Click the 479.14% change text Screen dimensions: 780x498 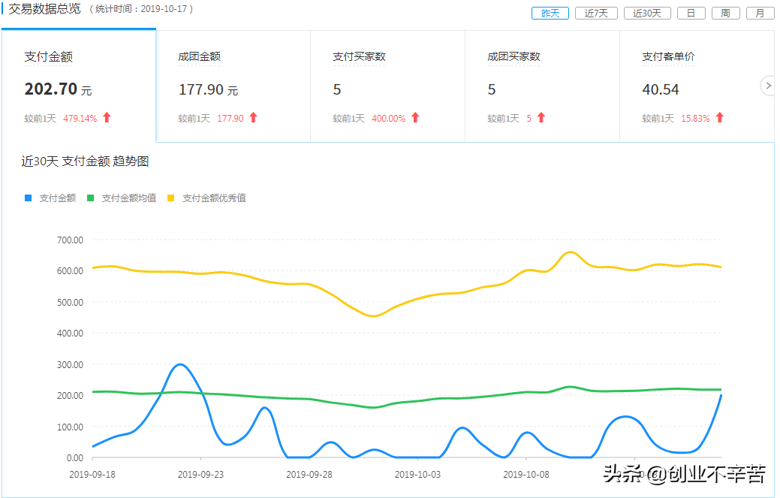[x=80, y=119]
